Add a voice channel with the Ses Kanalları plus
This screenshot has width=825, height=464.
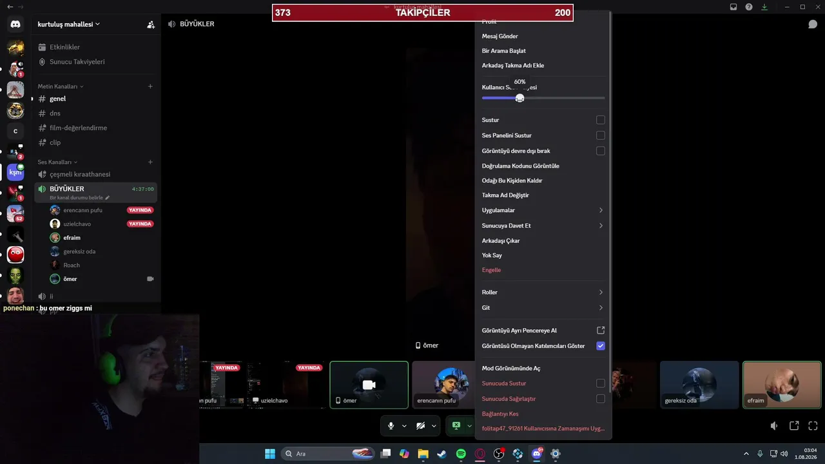coord(150,162)
